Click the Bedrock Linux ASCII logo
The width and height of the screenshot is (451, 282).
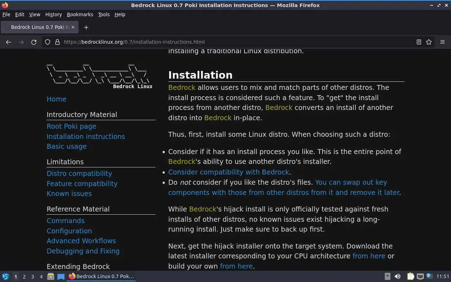pyautogui.click(x=99, y=76)
